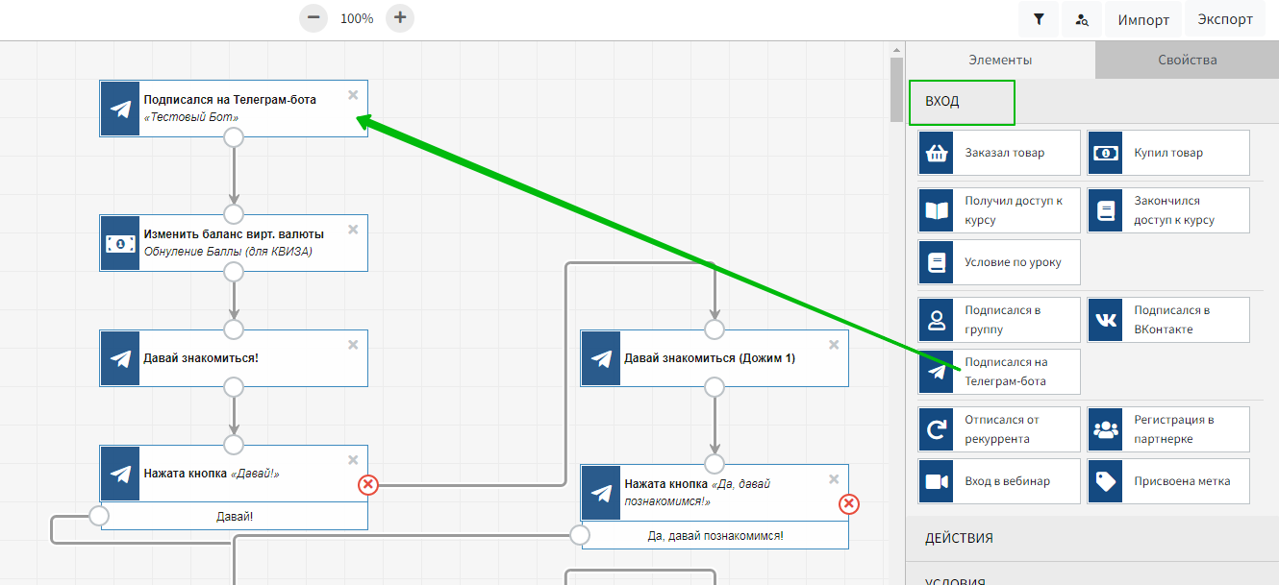Zoom out with the minus button
The height and width of the screenshot is (585, 1279).
click(x=313, y=18)
